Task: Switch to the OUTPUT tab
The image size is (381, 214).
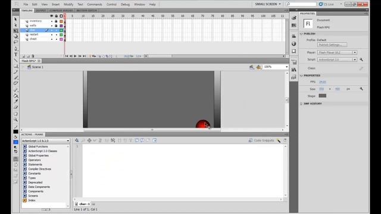Action: click(41, 11)
